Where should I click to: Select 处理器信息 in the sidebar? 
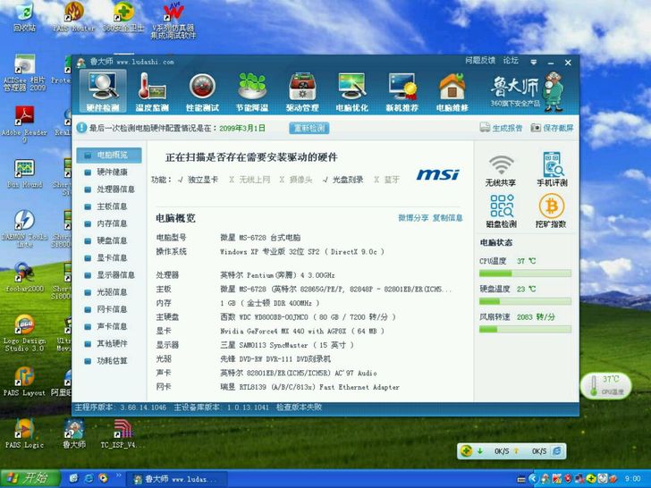[109, 189]
